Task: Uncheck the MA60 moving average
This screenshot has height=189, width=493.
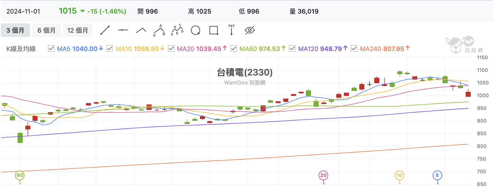Action: (x=234, y=49)
